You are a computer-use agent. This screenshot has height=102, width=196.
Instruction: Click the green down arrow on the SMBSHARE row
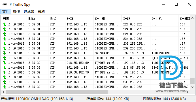[x=5, y=53]
